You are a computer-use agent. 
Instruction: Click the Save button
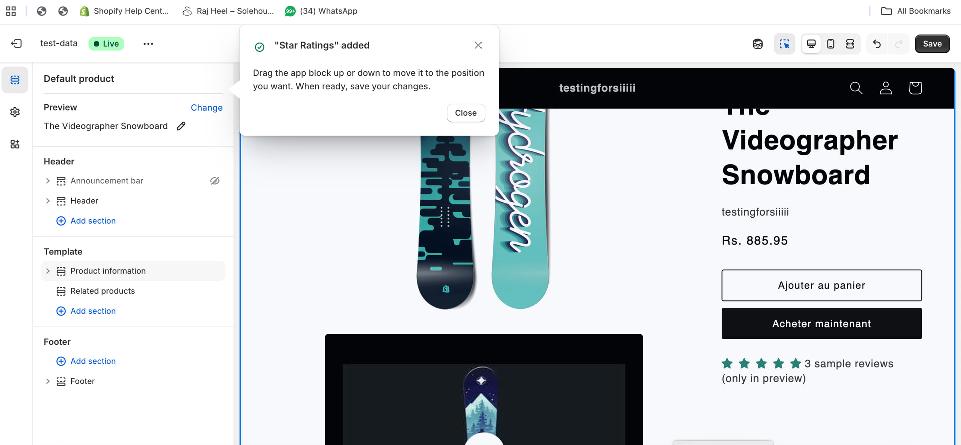coord(932,44)
